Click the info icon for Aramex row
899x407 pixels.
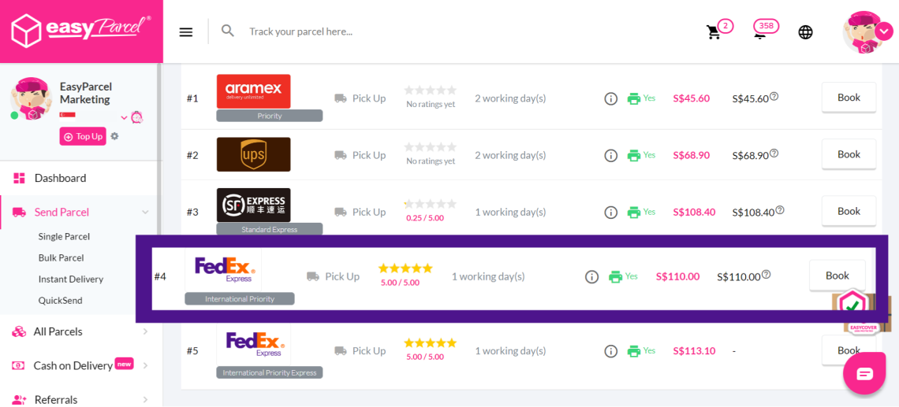(x=610, y=99)
